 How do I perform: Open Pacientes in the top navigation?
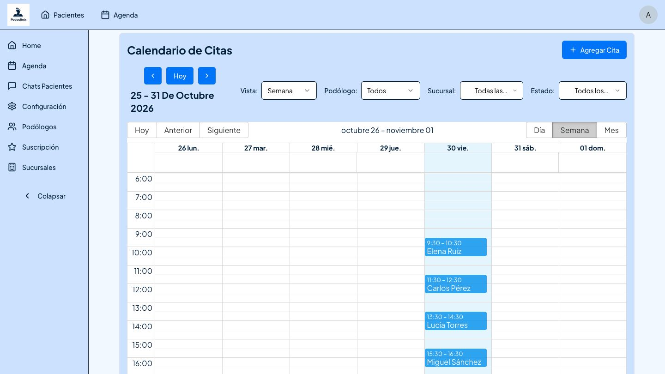click(x=62, y=15)
